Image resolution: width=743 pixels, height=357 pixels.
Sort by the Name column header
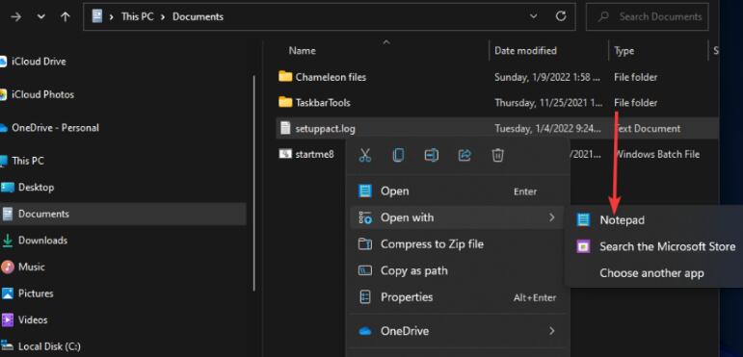pyautogui.click(x=302, y=51)
